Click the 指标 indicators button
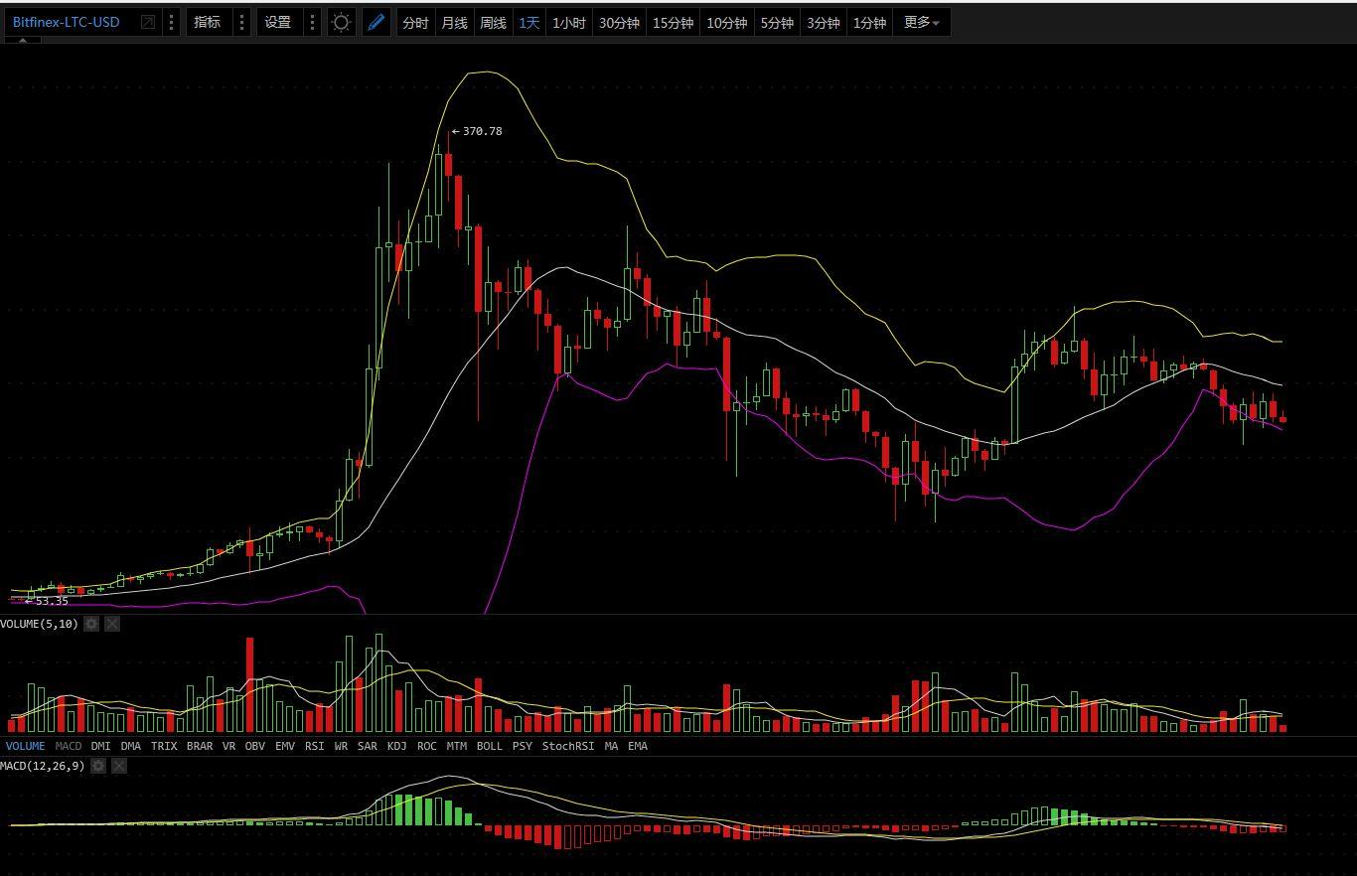Image resolution: width=1357 pixels, height=876 pixels. click(x=208, y=22)
